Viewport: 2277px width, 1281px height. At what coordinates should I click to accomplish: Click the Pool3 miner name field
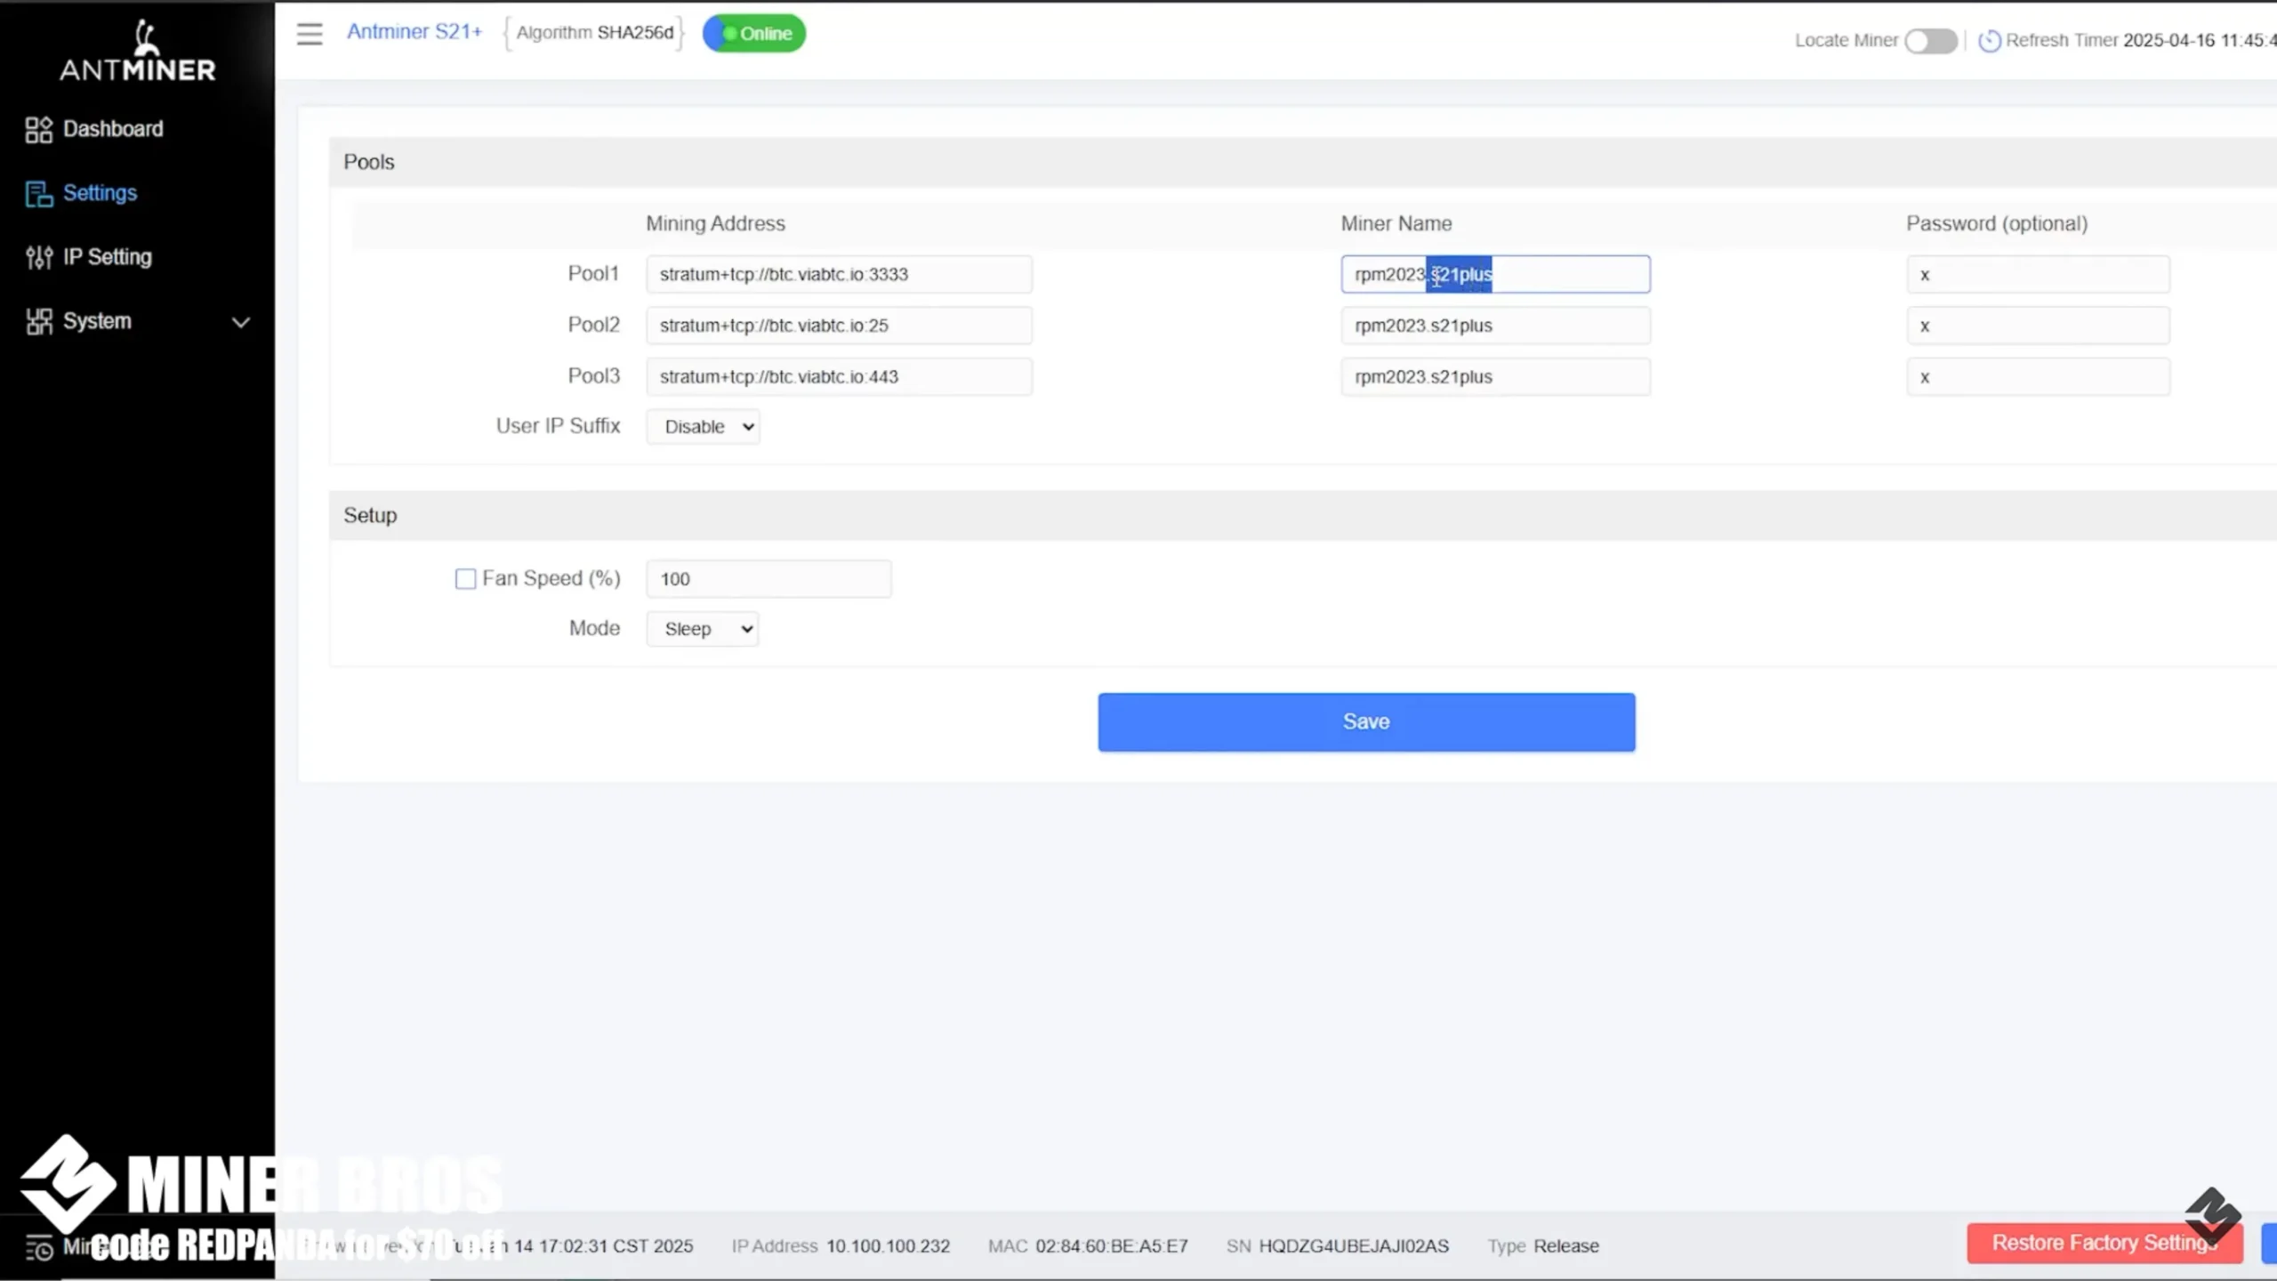[1495, 377]
